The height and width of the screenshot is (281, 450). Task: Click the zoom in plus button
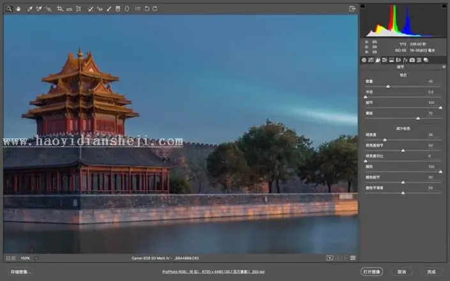(13, 258)
